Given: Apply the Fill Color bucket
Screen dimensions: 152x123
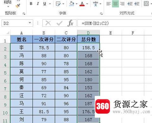Looking at the screenshot, I should [71, 4].
